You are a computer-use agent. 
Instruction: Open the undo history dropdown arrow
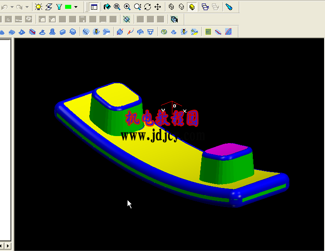pyautogui.click(x=12, y=7)
